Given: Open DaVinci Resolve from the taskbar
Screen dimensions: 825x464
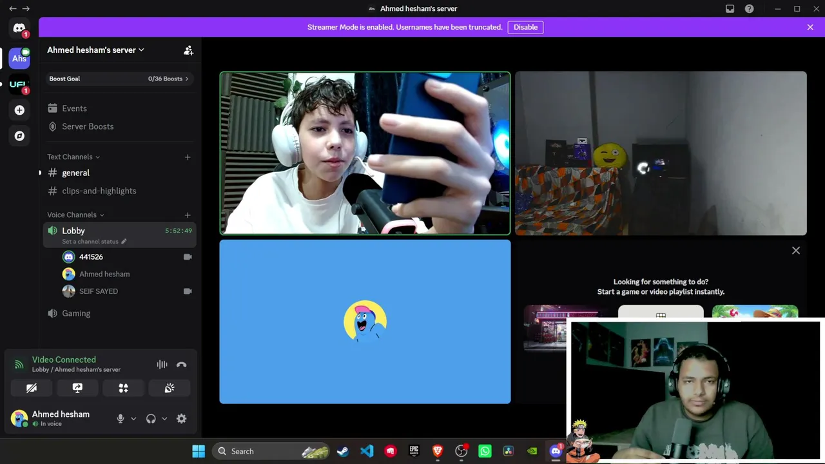Looking at the screenshot, I should point(509,451).
